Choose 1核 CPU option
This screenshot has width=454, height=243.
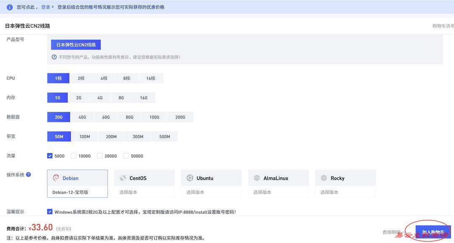pos(58,78)
